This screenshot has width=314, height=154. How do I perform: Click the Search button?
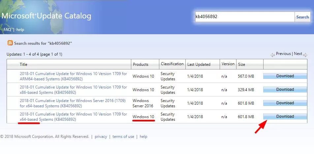pos(302,17)
